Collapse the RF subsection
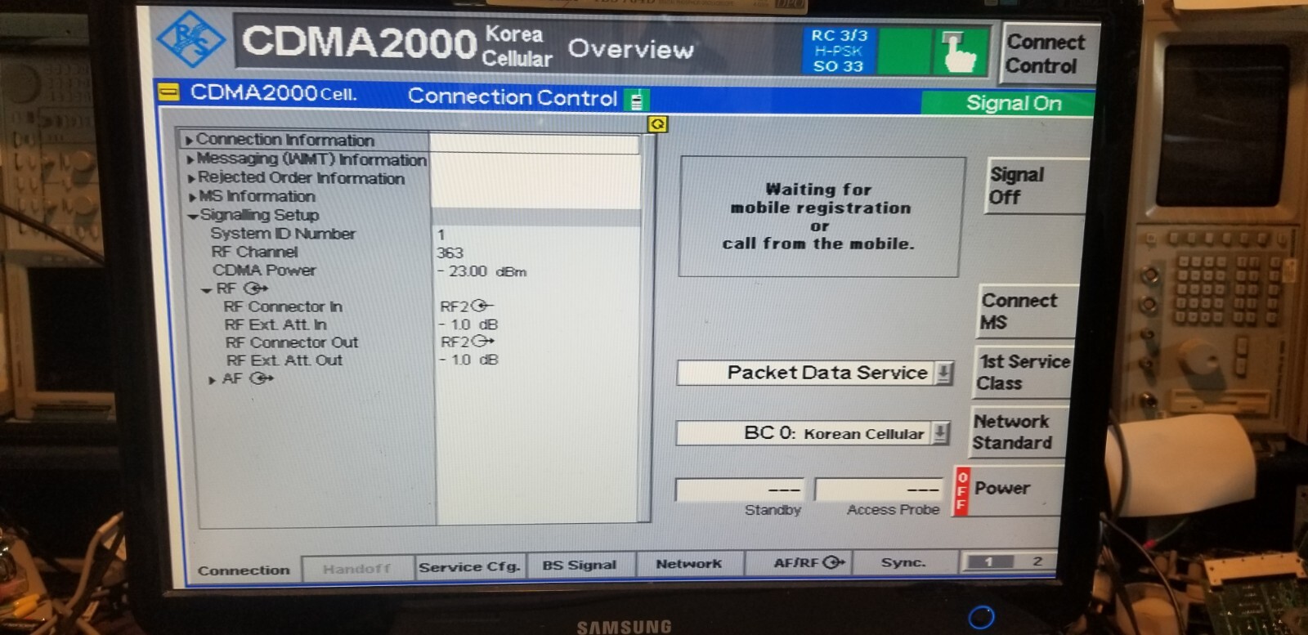Viewport: 1308px width, 635px height. (x=207, y=290)
